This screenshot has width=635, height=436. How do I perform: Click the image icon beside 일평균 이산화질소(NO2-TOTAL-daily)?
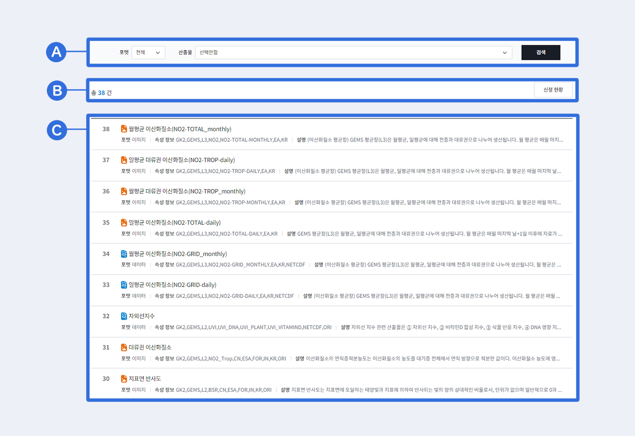pyautogui.click(x=124, y=223)
